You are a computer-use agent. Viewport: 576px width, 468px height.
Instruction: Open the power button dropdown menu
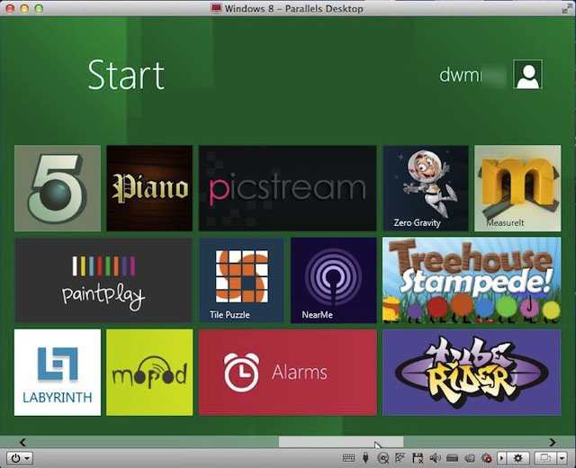point(20,458)
